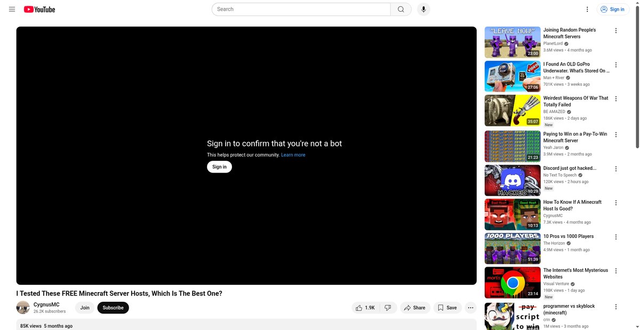Start voice search with microphone icon
The width and height of the screenshot is (640, 330).
tap(423, 9)
